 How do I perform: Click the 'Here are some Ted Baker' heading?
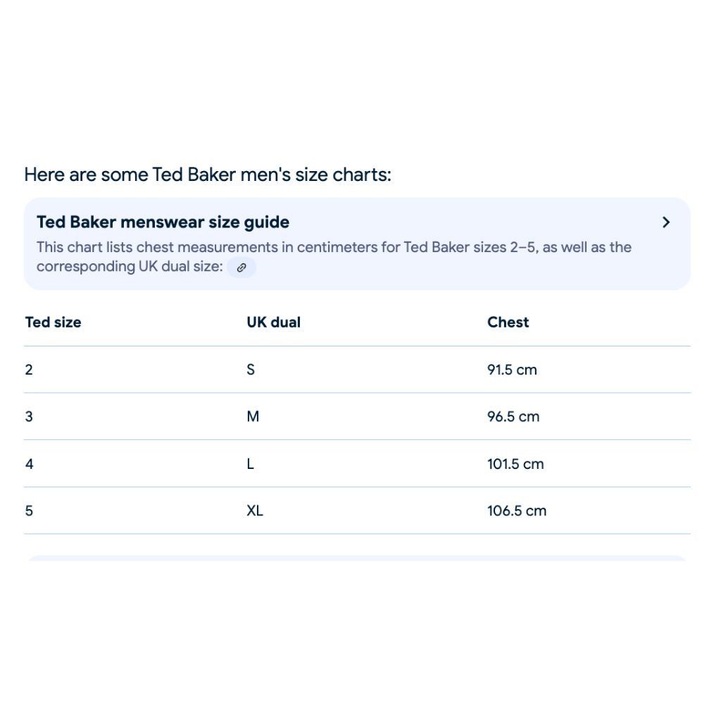click(x=208, y=175)
